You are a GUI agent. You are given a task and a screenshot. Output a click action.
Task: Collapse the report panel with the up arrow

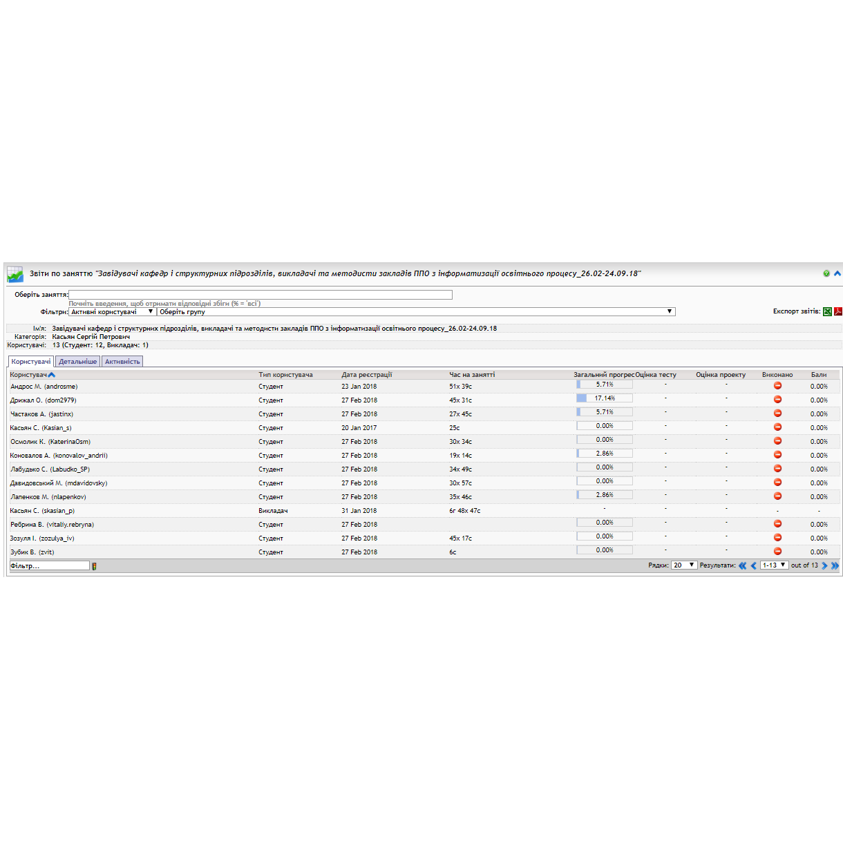click(837, 273)
